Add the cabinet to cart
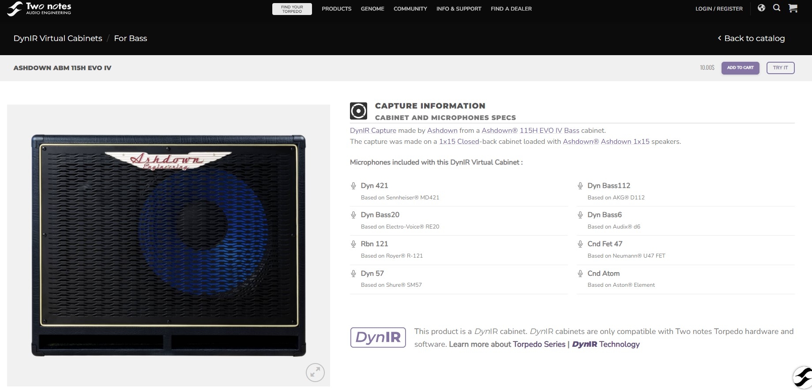Viewport: 812px width, 390px height. (741, 68)
